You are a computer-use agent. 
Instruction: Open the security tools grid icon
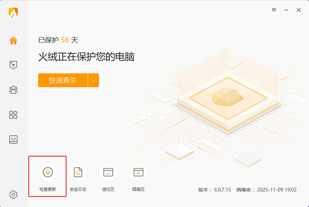click(13, 115)
